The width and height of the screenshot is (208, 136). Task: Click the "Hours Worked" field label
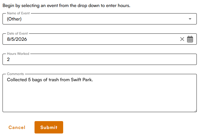18,54
